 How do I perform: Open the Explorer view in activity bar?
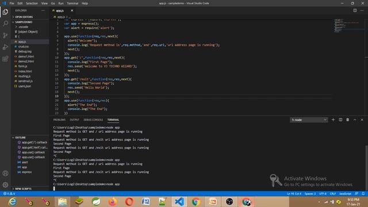tap(5, 12)
